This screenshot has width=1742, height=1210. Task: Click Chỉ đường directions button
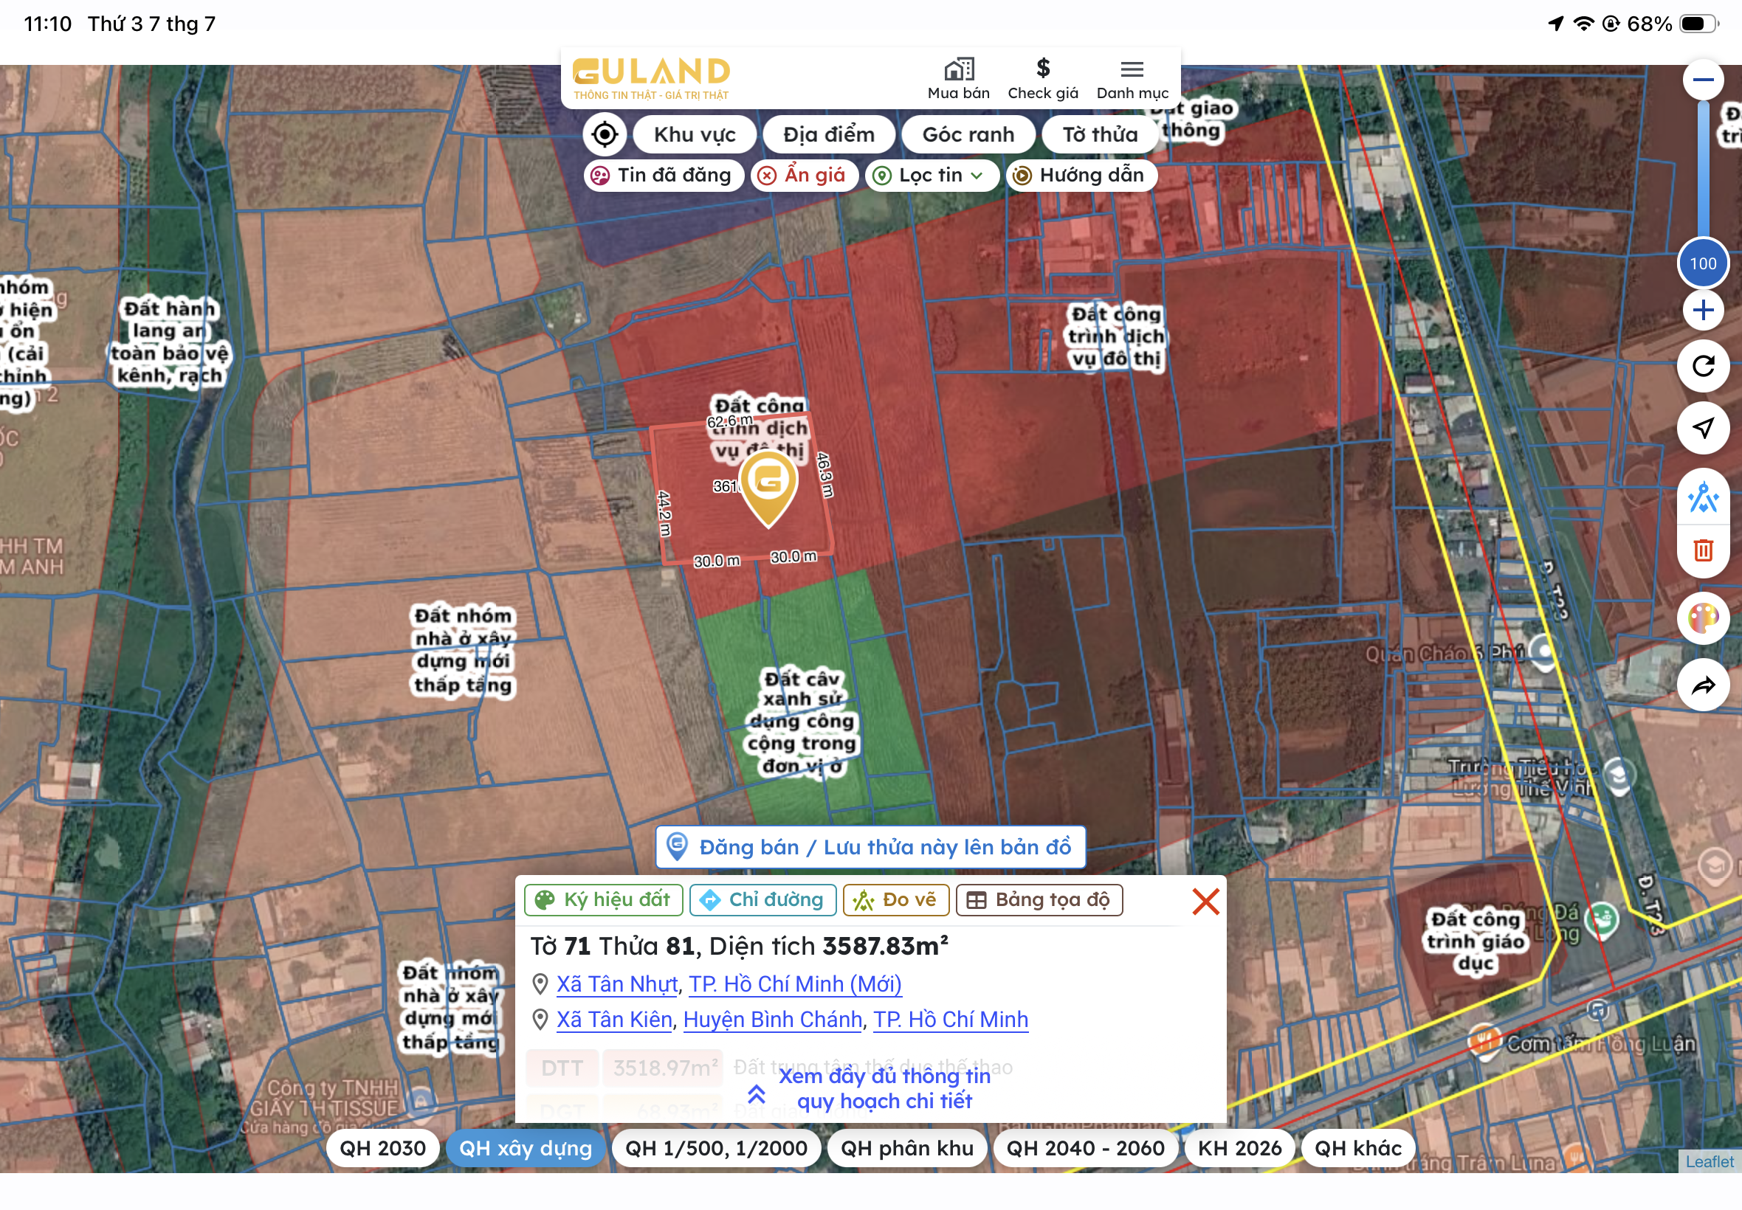pos(762,899)
